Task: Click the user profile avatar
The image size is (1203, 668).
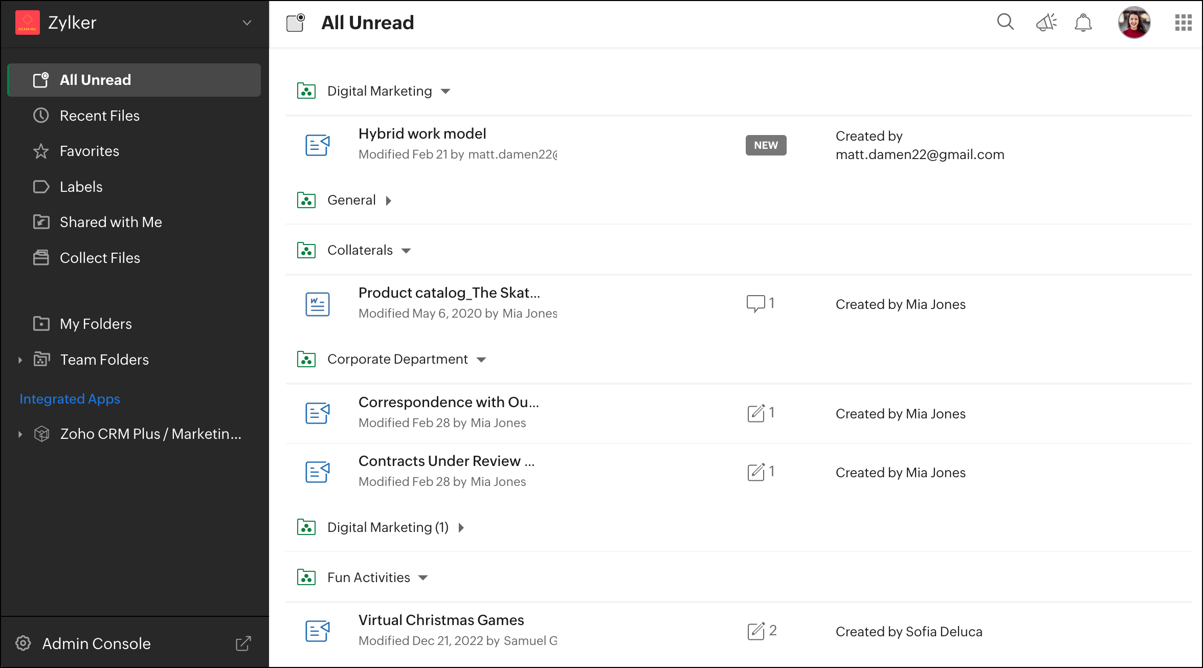Action: tap(1133, 23)
